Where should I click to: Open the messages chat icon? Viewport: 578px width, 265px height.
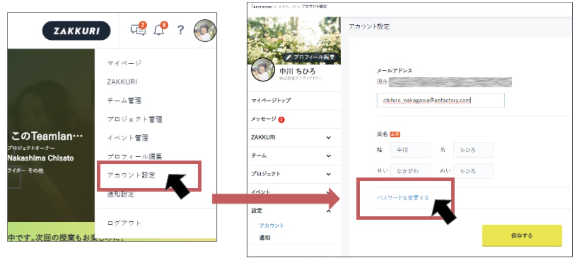tap(138, 30)
